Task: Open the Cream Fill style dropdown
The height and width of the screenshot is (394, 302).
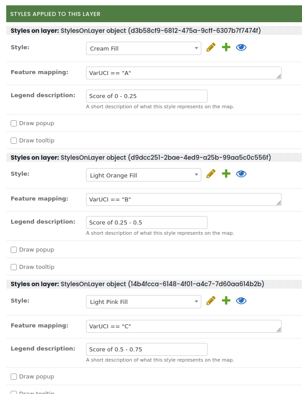Action: [x=143, y=48]
